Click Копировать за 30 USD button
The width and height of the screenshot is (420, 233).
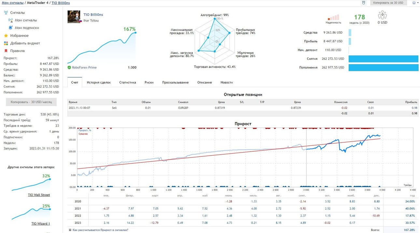[388, 3]
